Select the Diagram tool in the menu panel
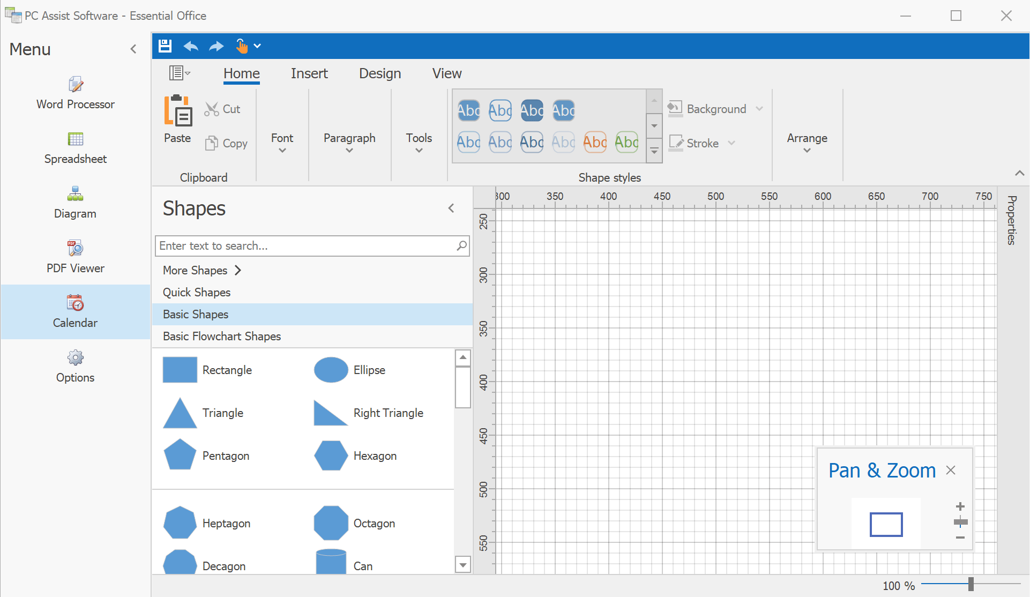Image resolution: width=1030 pixels, height=597 pixels. pos(75,203)
